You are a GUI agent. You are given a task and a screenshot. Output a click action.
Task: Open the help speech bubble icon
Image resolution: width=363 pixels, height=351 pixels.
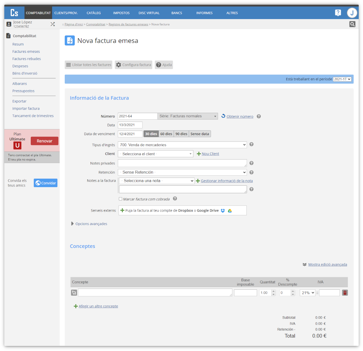point(338,13)
